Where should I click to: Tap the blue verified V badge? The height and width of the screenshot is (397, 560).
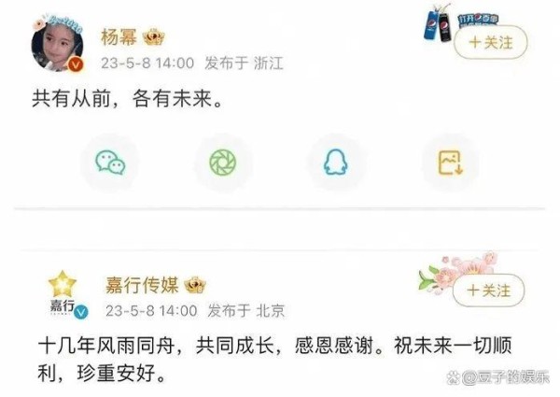click(x=81, y=312)
